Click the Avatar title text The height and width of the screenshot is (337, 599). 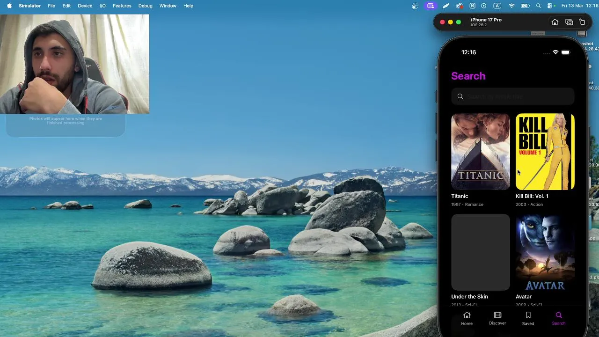[524, 297]
